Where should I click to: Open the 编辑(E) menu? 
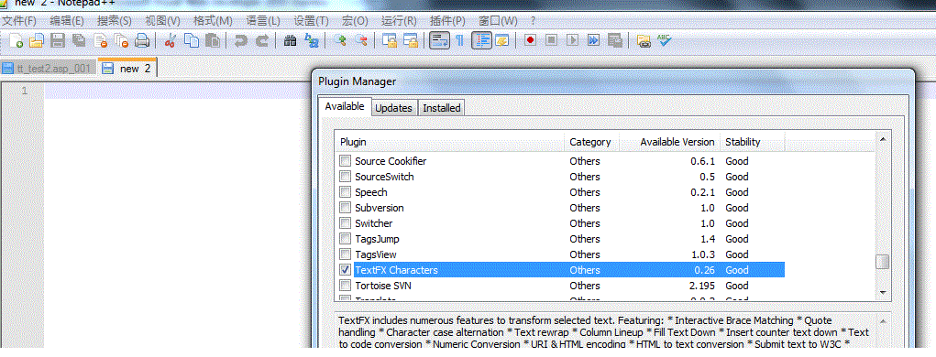click(x=67, y=20)
